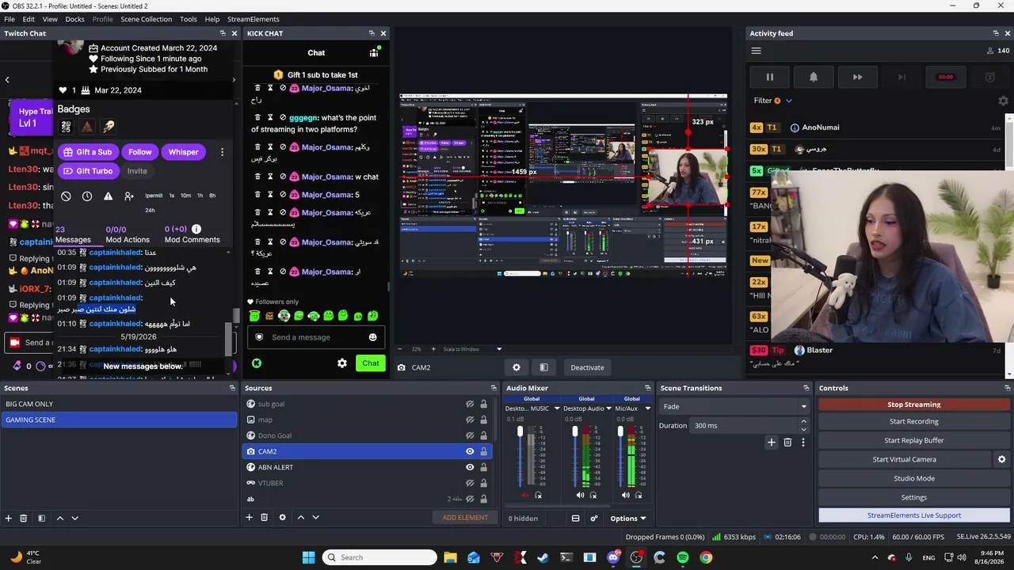
Task: Skip alert with fast-forward button
Action: pos(857,77)
